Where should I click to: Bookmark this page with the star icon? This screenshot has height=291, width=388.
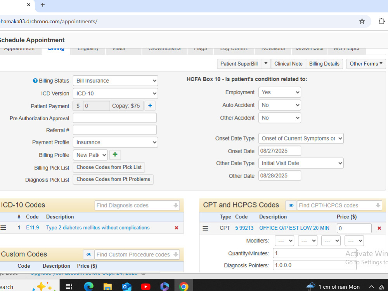click(x=362, y=21)
